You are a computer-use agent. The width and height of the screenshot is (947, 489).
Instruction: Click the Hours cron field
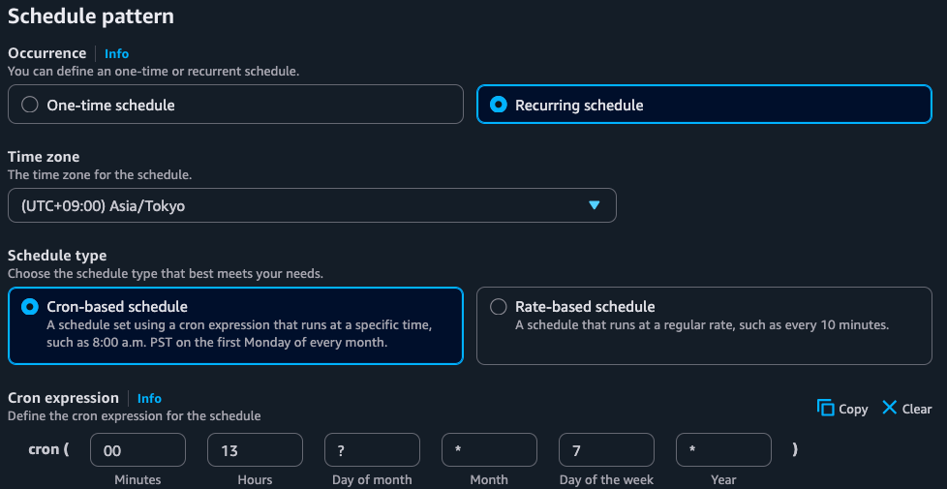[x=255, y=450]
